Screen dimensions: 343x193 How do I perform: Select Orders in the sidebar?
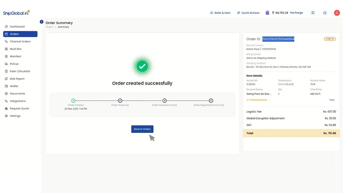click(20, 34)
